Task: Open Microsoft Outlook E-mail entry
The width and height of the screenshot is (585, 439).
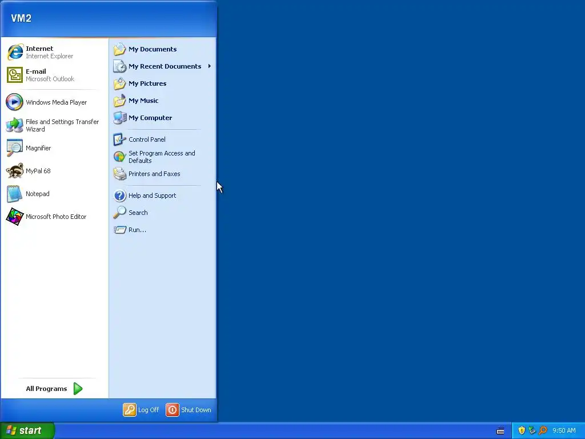Action: click(x=54, y=75)
